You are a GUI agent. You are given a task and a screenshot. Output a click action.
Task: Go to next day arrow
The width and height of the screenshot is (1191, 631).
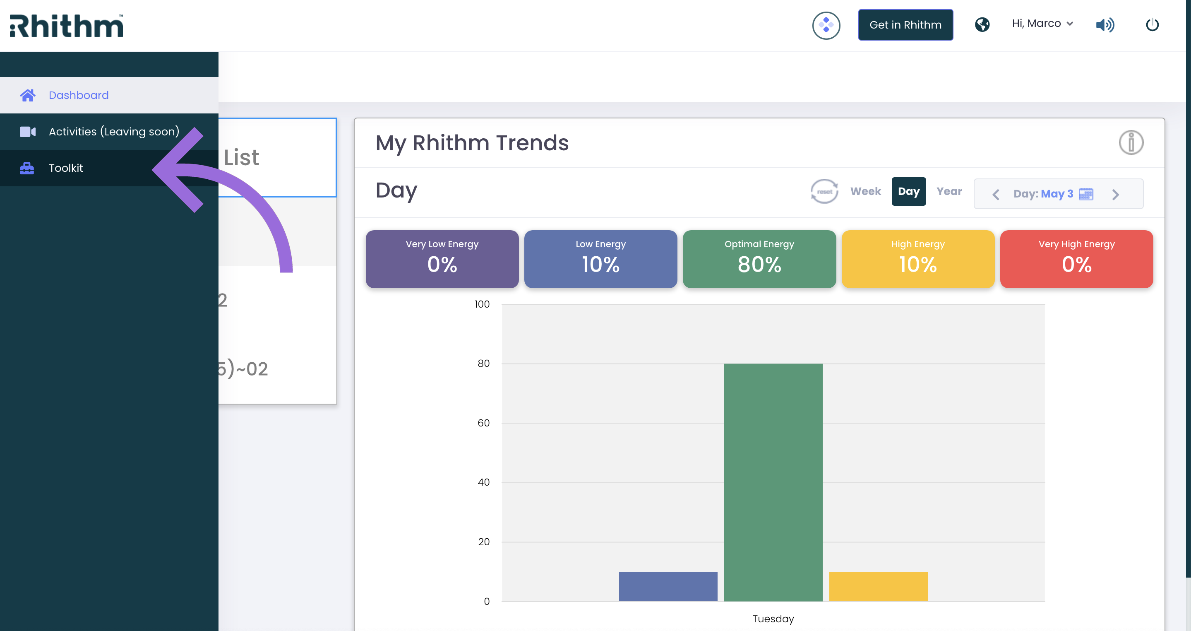(1115, 194)
